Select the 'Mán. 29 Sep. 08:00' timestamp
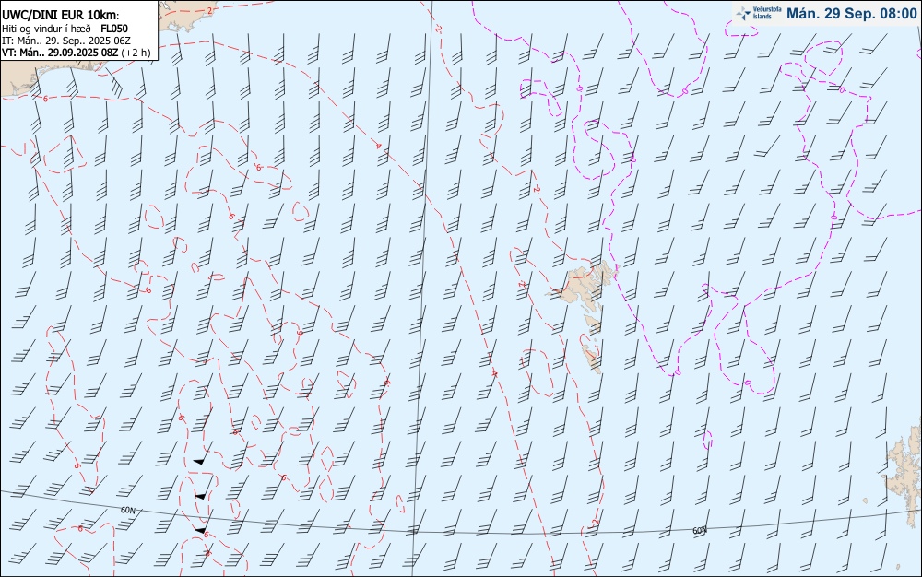 coord(851,14)
